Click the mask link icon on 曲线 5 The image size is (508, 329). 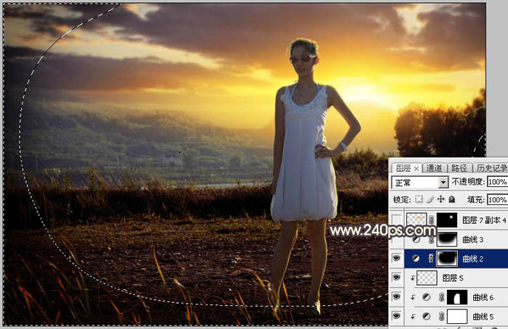441,317
